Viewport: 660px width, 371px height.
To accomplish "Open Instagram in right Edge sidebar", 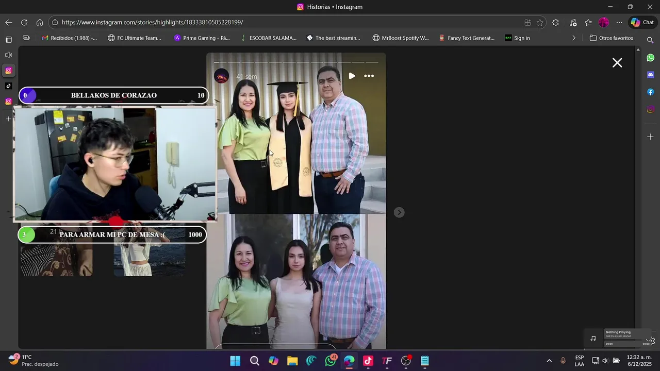I will click(651, 109).
